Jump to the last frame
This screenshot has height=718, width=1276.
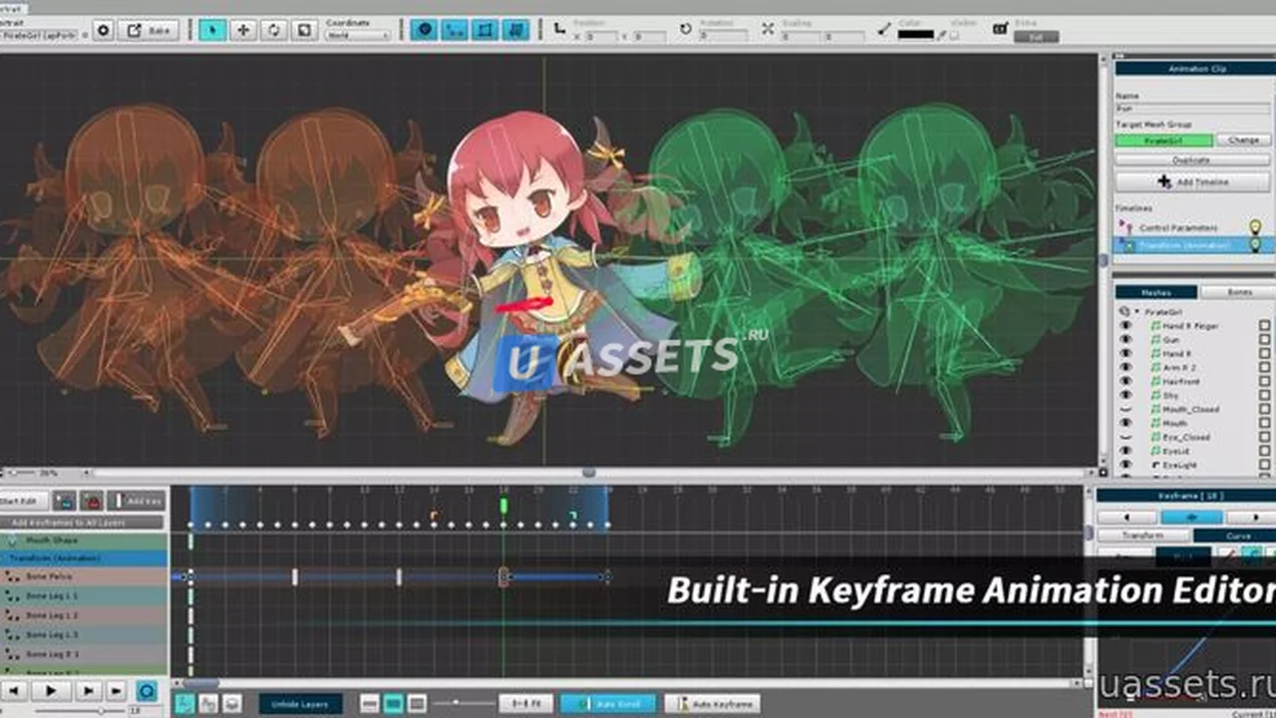click(x=117, y=690)
